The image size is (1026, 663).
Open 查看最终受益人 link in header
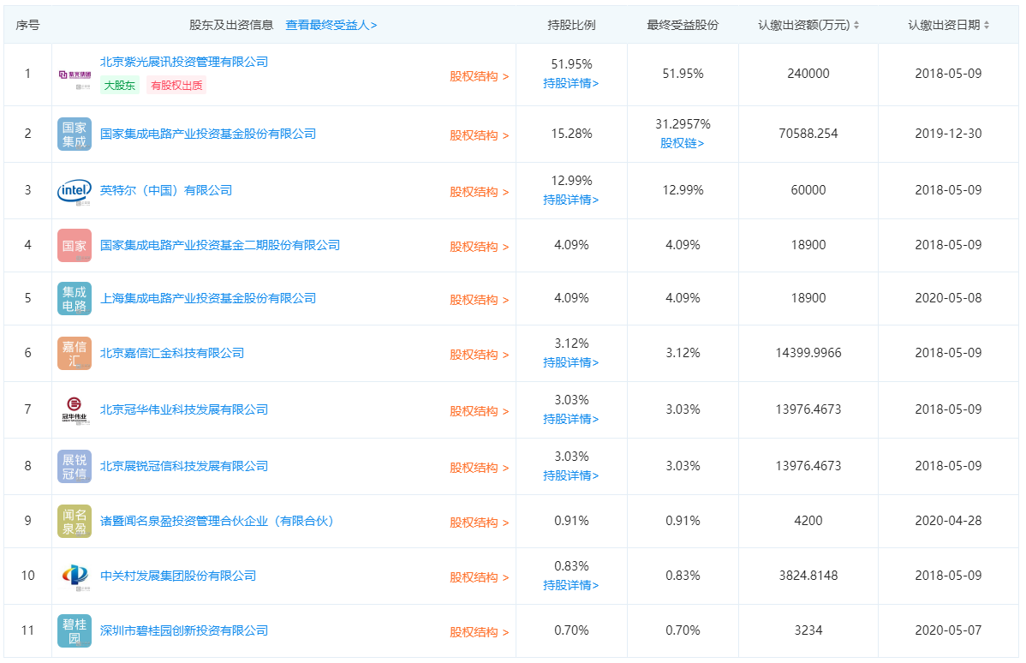tap(331, 26)
